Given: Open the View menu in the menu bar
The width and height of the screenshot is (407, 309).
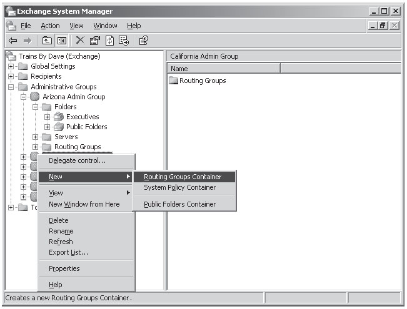Looking at the screenshot, I should pyautogui.click(x=76, y=26).
